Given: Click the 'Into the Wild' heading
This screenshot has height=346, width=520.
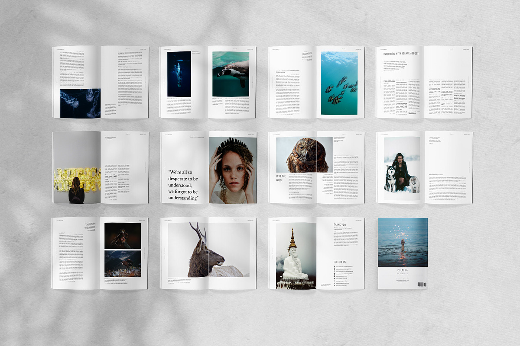Looking at the screenshot, I should tap(281, 179).
